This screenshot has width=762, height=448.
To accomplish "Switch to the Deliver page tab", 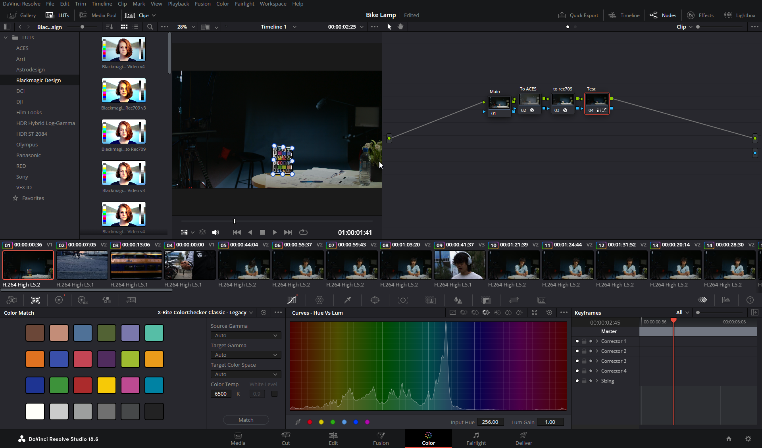I will pos(523,438).
